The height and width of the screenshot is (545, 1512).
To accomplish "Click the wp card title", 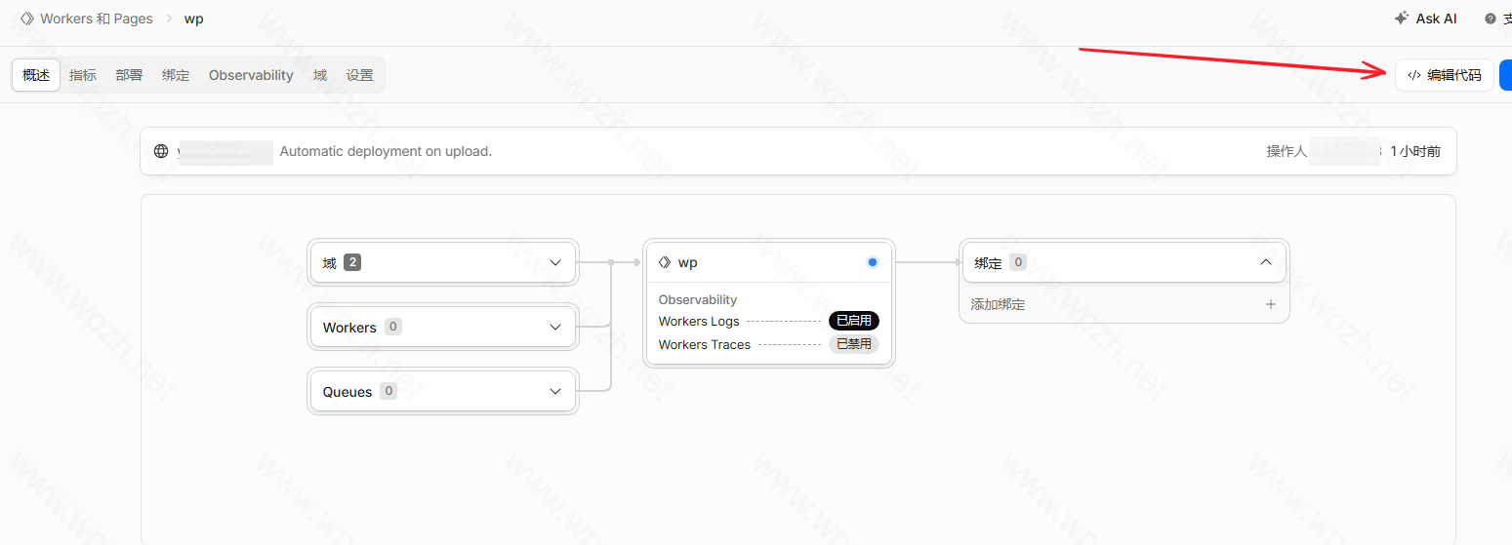I will pyautogui.click(x=688, y=262).
